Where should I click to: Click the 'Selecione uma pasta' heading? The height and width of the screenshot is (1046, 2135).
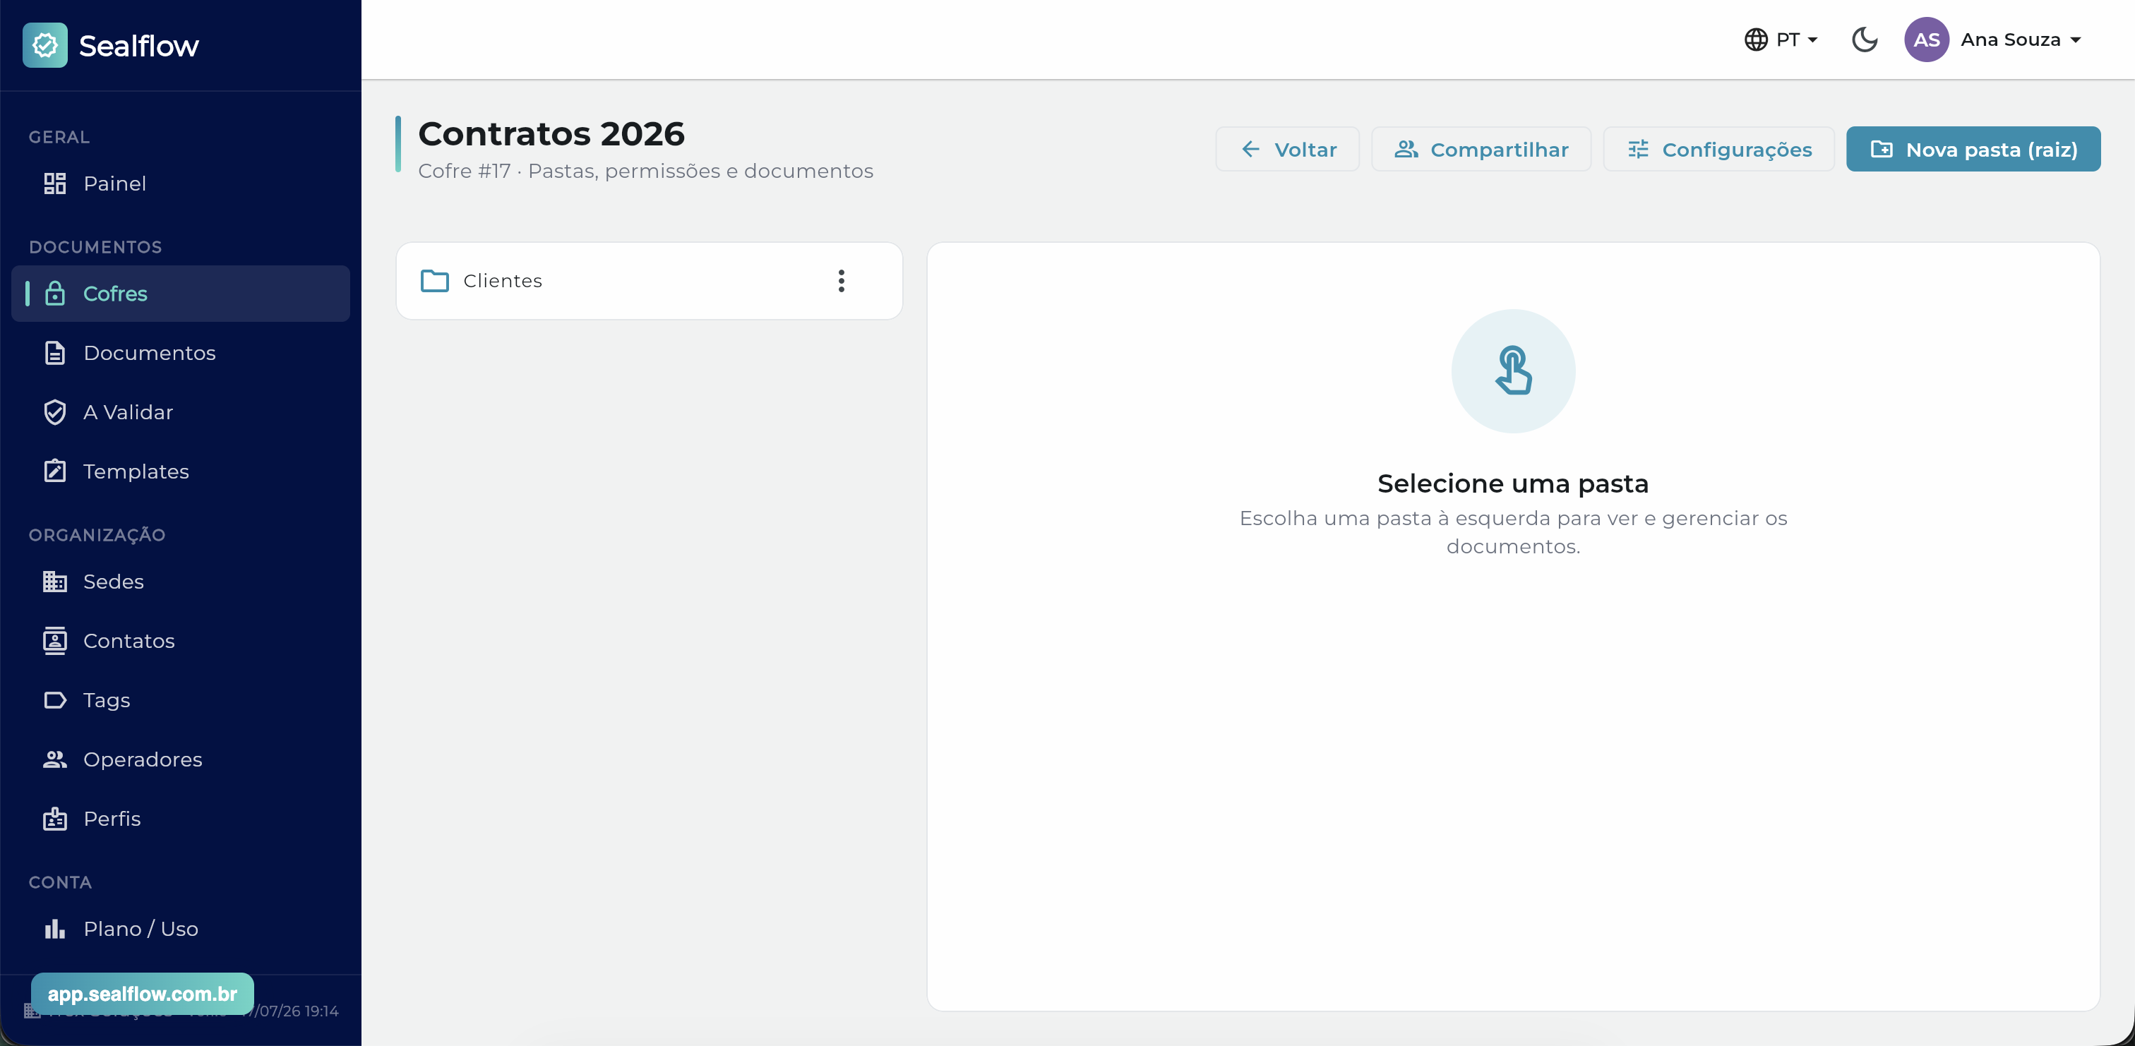point(1512,483)
